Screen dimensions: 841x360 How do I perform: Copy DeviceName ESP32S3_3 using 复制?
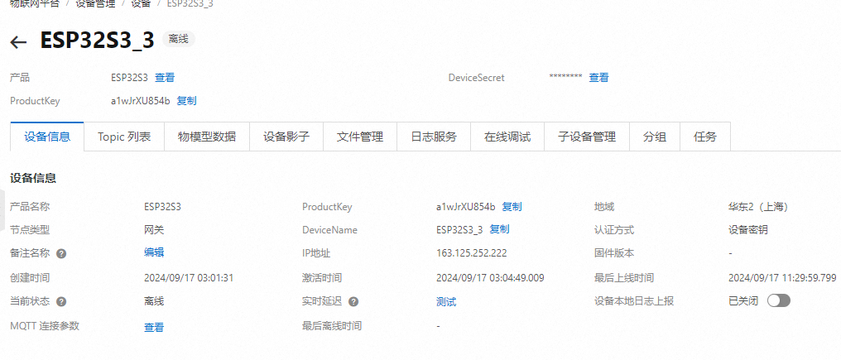click(x=499, y=229)
